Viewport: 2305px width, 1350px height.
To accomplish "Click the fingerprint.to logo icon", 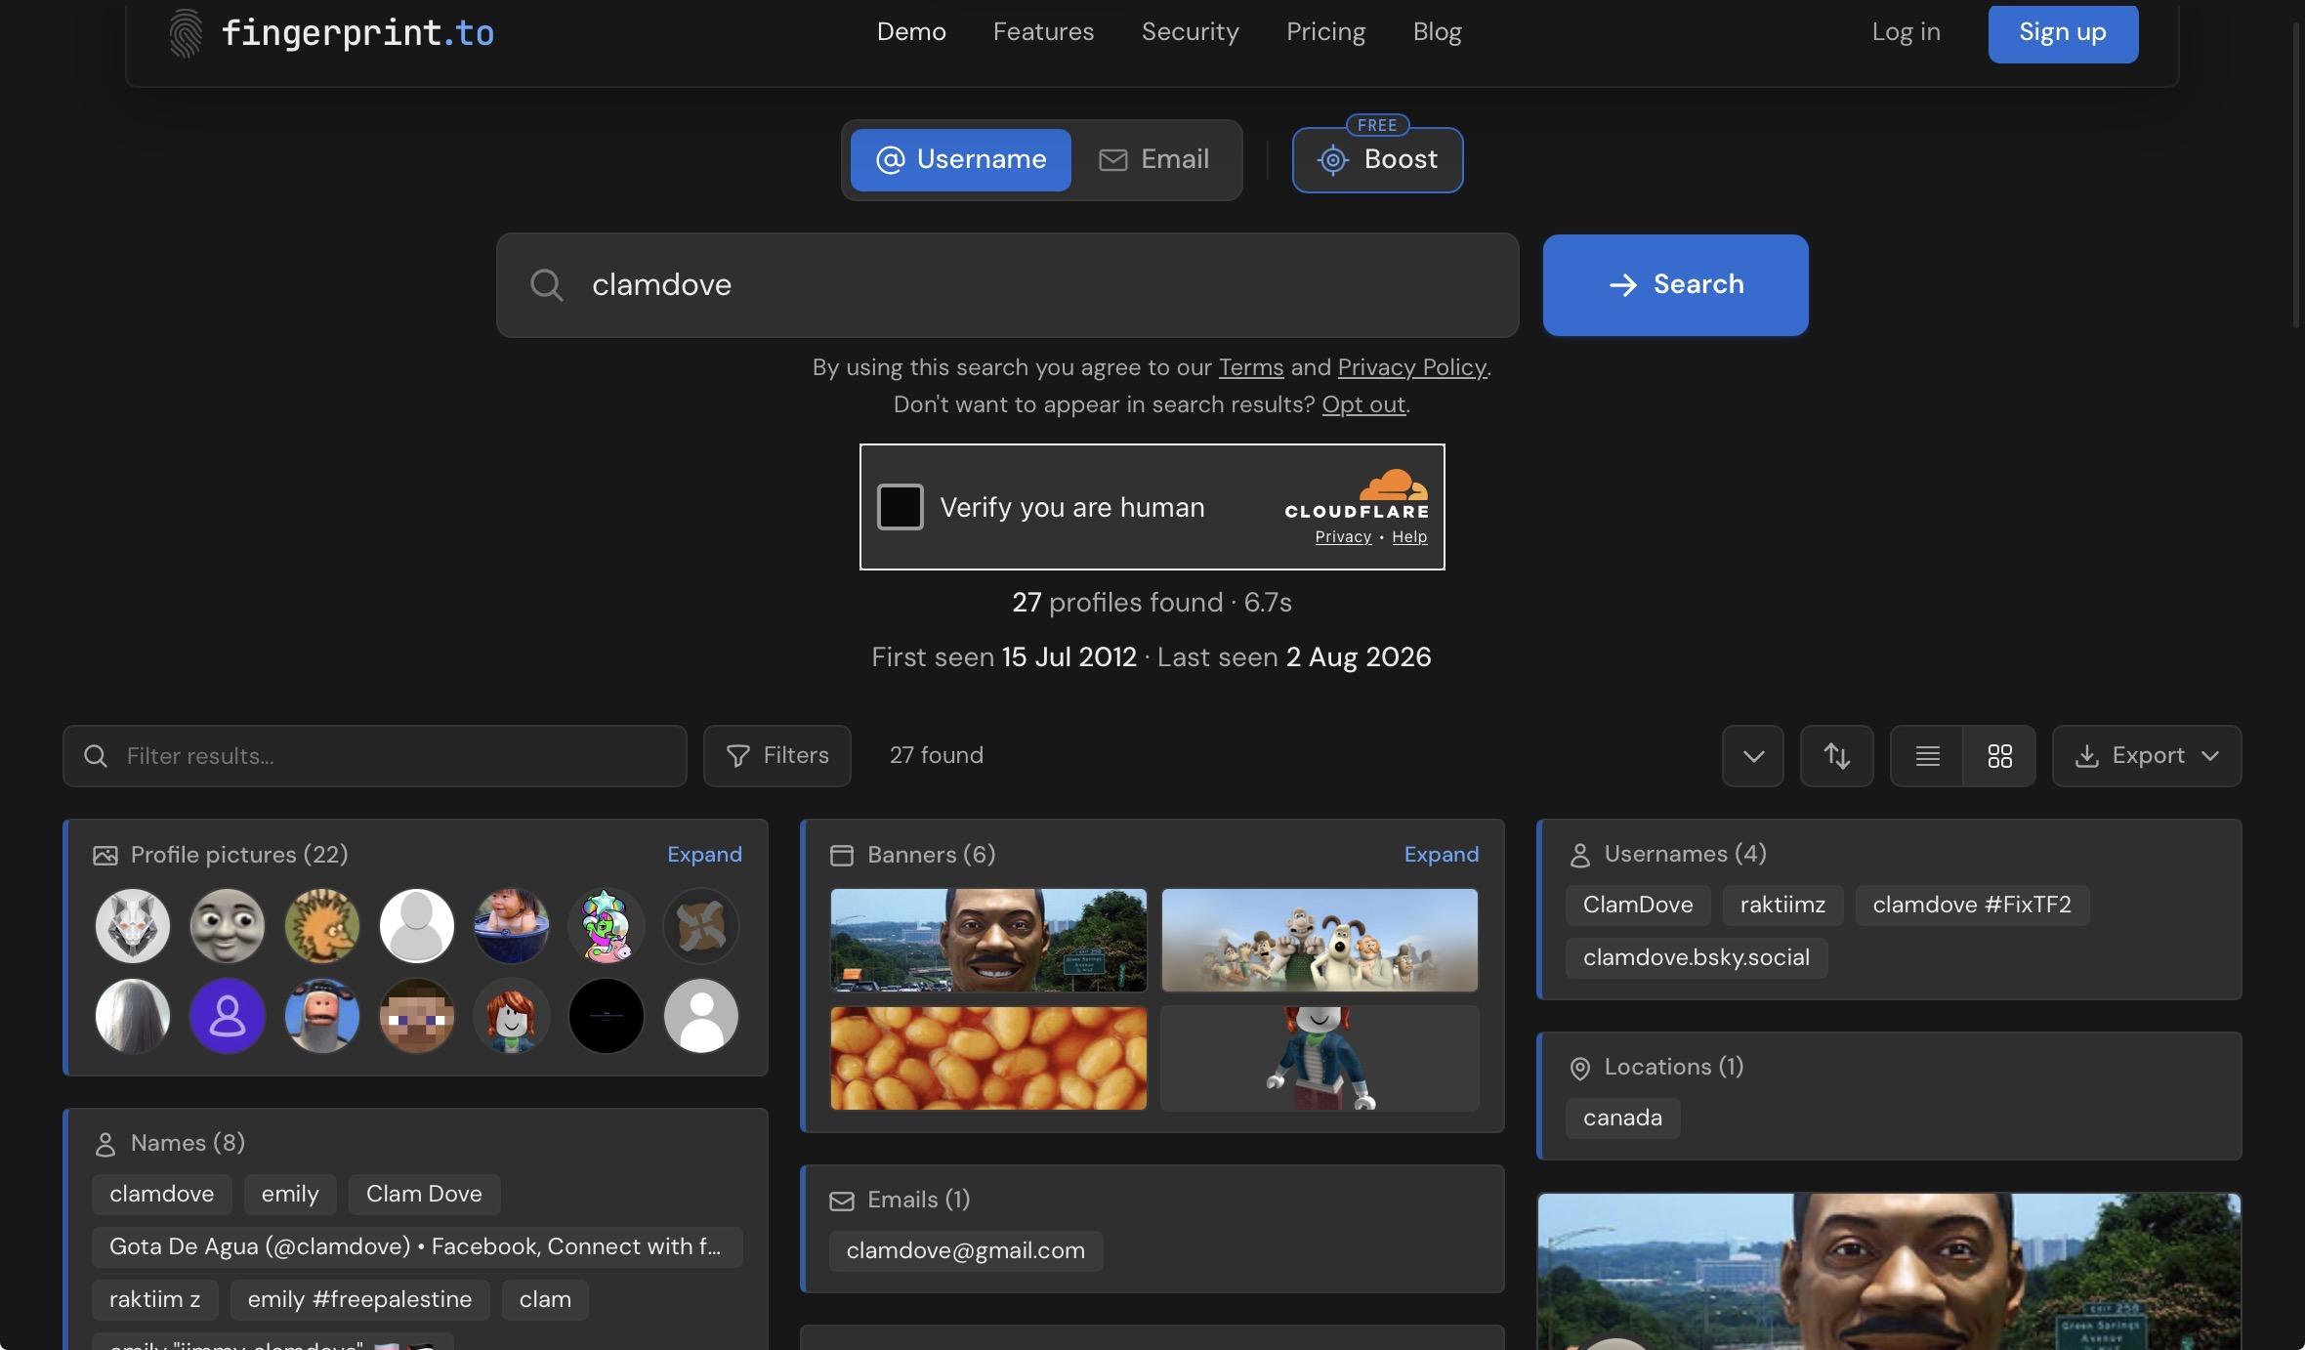I will tap(186, 33).
